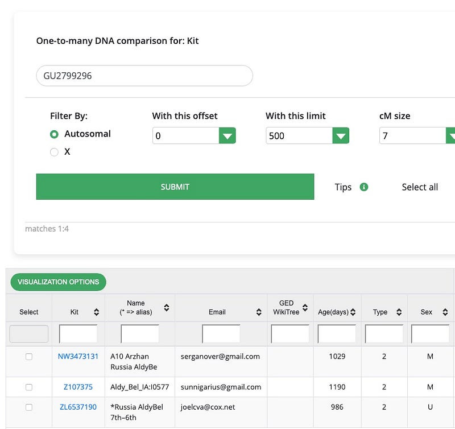455x429 pixels.
Task: Click the Sex column filter box
Action: click(431, 334)
